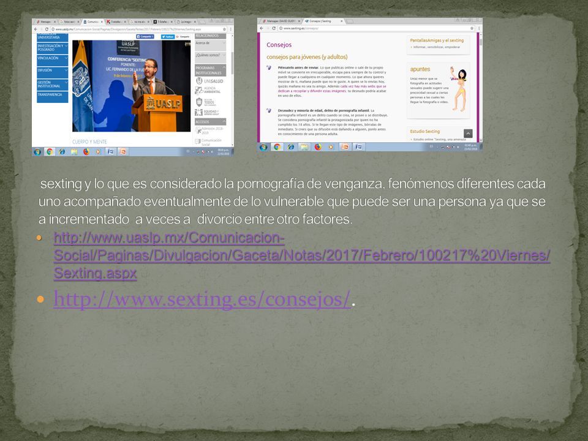
Task: Click Internet Explorer icon in sexting window taskbar
Action: 290,147
